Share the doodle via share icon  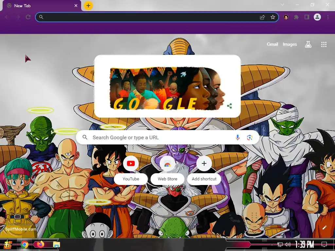point(229,106)
